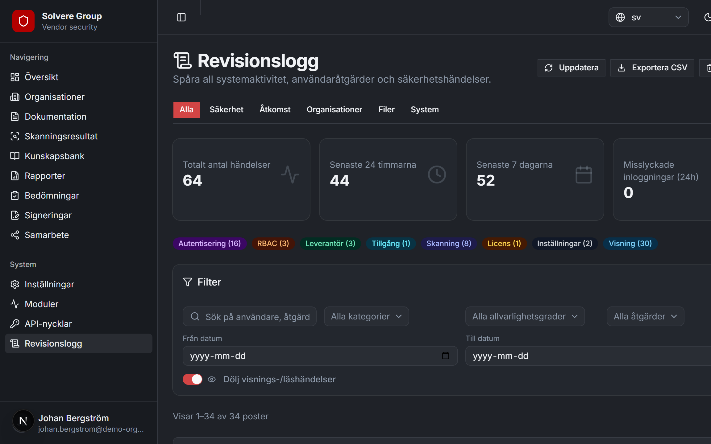Switch to the Filer tab
Viewport: 711px width, 444px height.
[386, 109]
